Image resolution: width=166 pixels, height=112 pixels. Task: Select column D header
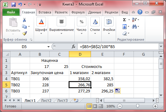[80, 54]
